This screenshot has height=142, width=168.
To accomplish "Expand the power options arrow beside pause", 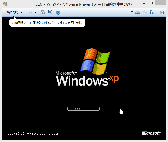I will (x=36, y=12).
